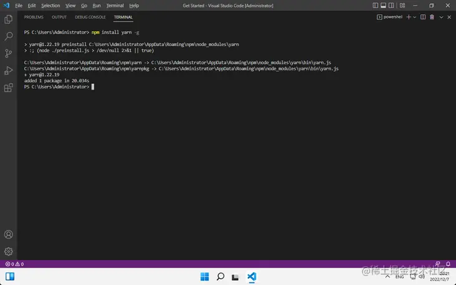Screen dimensions: 456x285
Task: Close the terminal panel
Action: [449, 17]
